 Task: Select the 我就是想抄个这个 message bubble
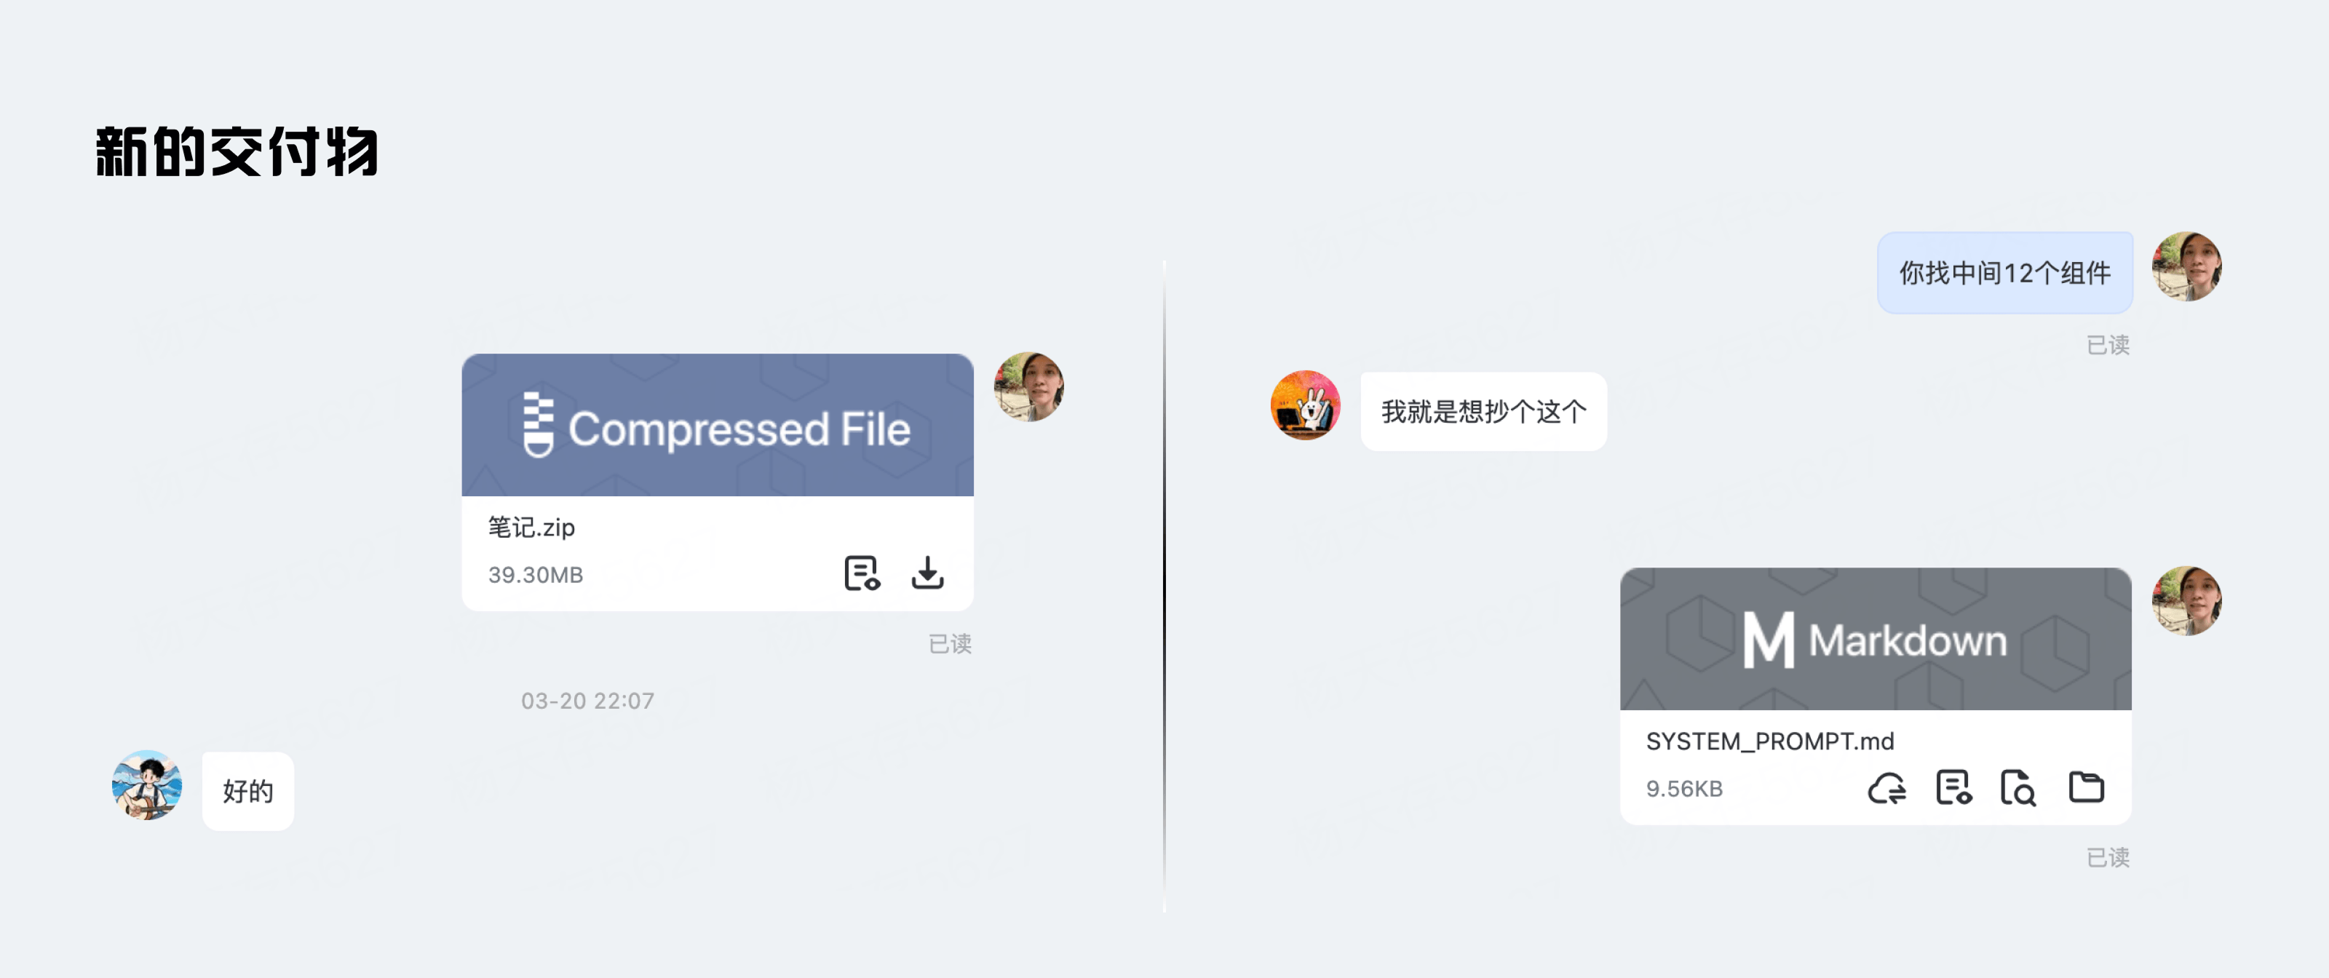coord(1483,412)
